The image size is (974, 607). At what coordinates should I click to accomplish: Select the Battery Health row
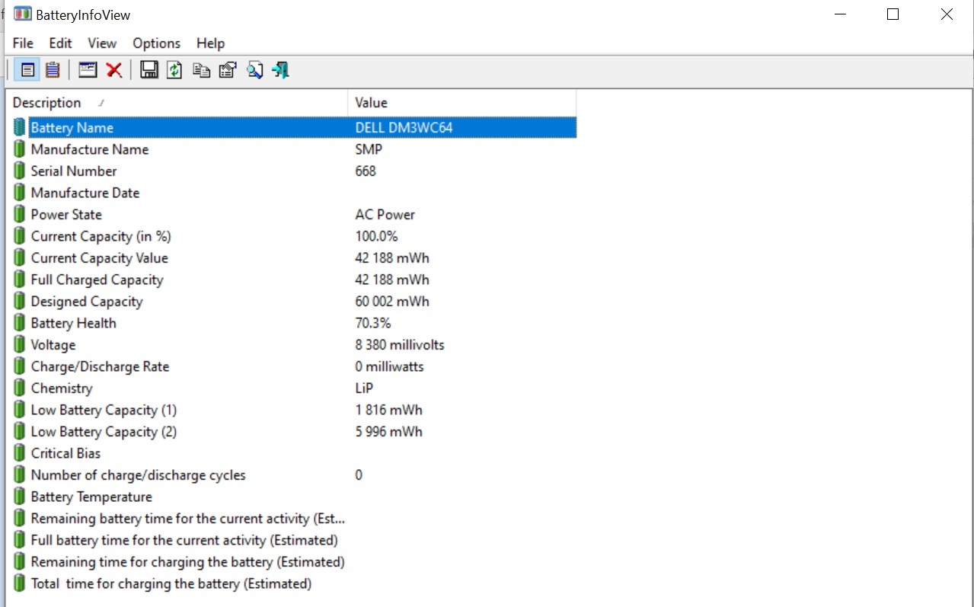point(73,324)
